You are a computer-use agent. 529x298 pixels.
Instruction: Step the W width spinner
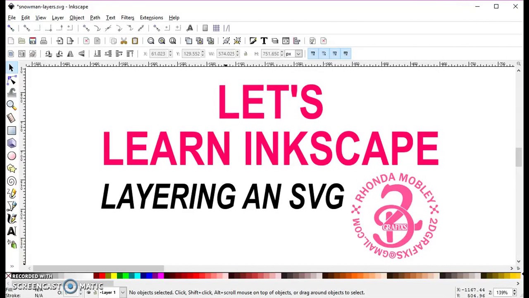coord(238,53)
